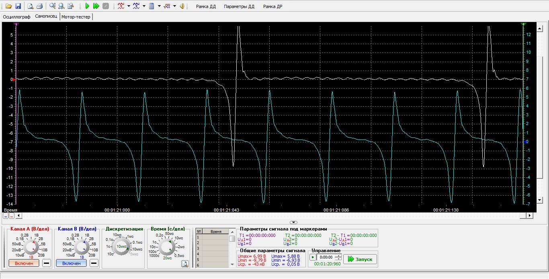The height and width of the screenshot is (279, 549).
Task: Click the Запуск start button
Action: click(x=360, y=259)
